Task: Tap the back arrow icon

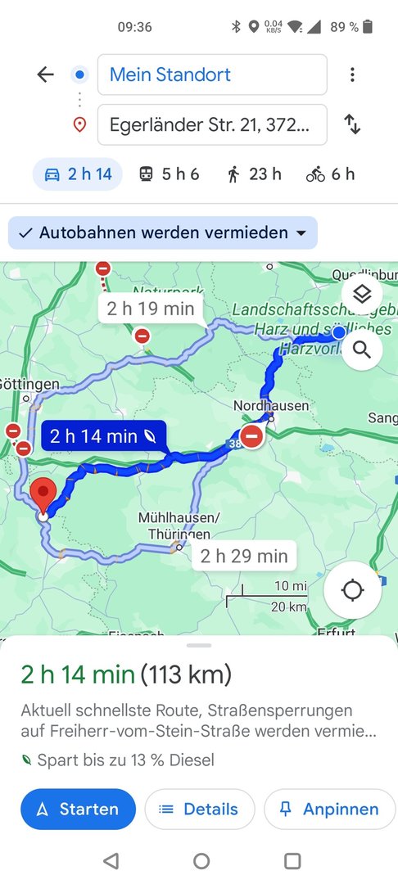Action: coord(45,74)
